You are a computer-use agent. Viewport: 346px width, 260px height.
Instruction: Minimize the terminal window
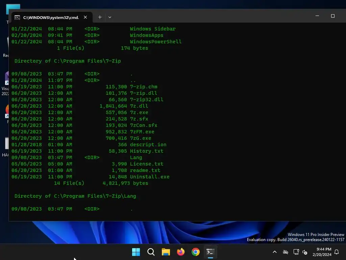pyautogui.click(x=317, y=16)
